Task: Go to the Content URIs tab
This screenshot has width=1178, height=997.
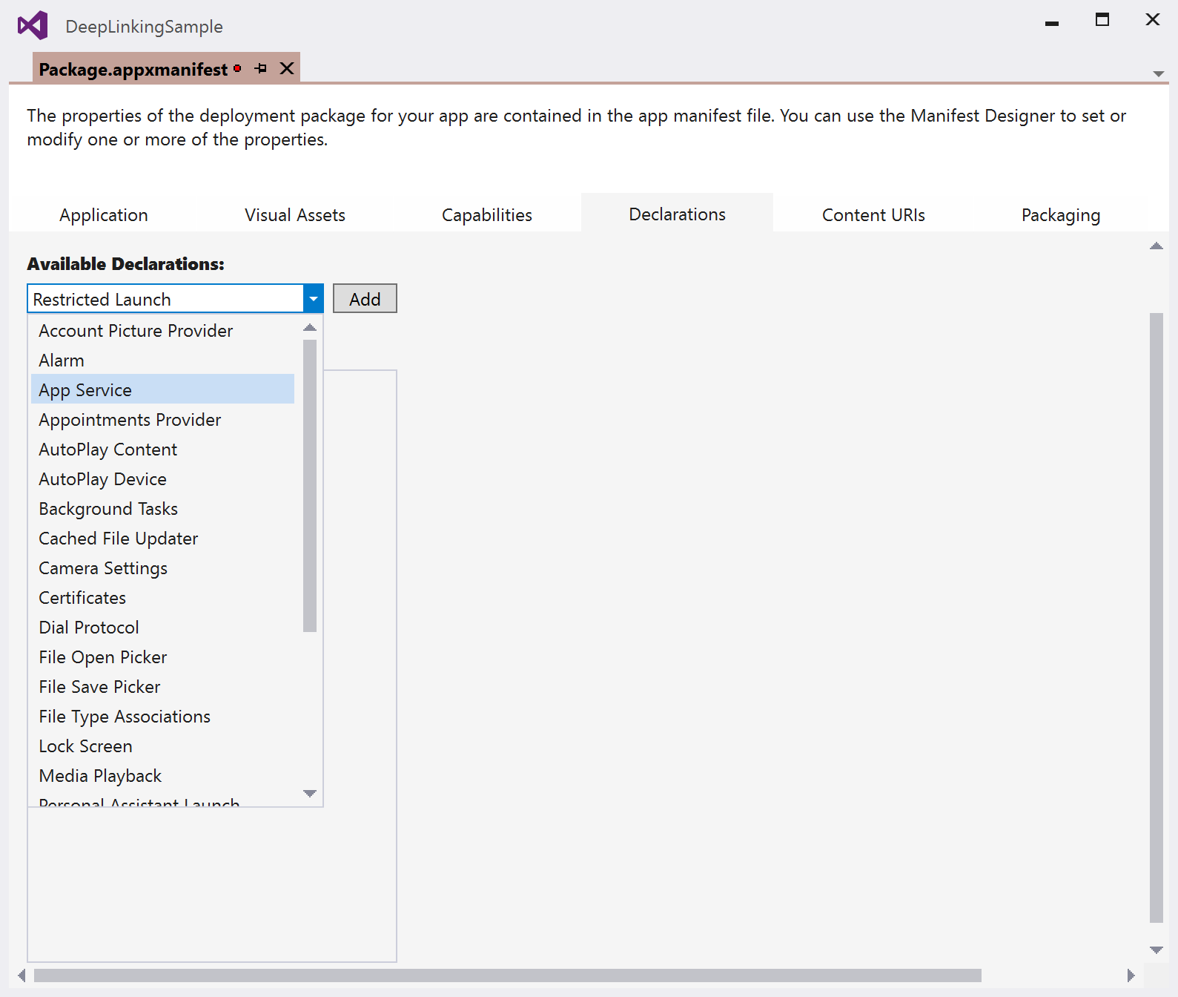Action: coord(873,215)
